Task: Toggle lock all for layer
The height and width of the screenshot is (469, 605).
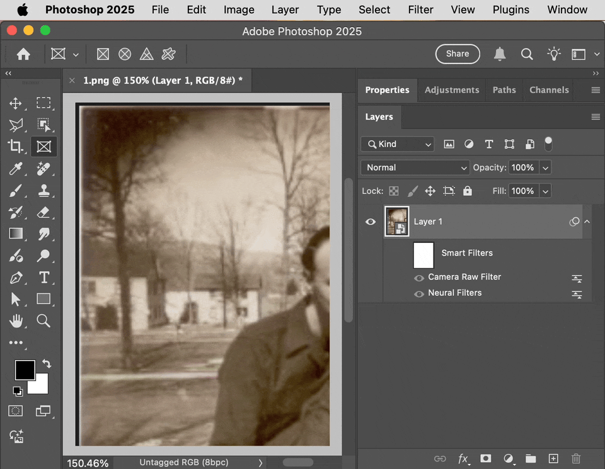Action: point(467,191)
